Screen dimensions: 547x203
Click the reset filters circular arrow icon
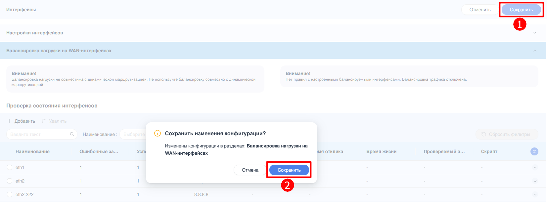484,134
